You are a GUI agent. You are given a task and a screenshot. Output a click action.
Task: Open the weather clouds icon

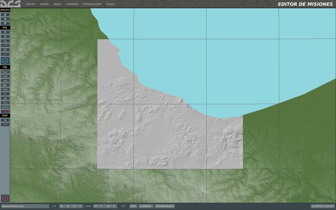(5, 41)
